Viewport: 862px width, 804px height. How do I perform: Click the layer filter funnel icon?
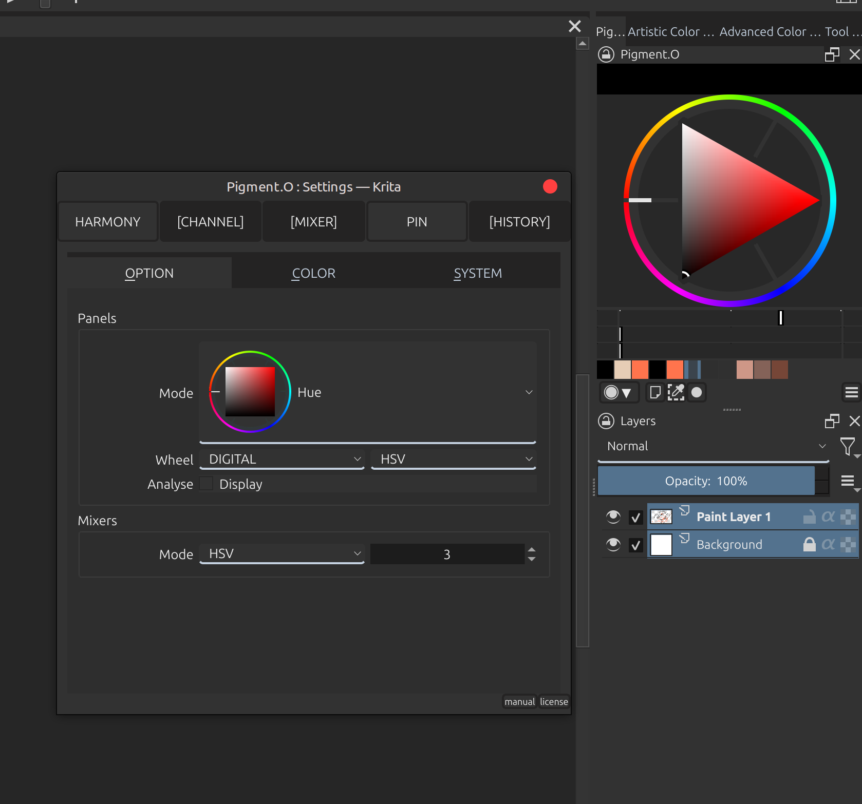(847, 446)
